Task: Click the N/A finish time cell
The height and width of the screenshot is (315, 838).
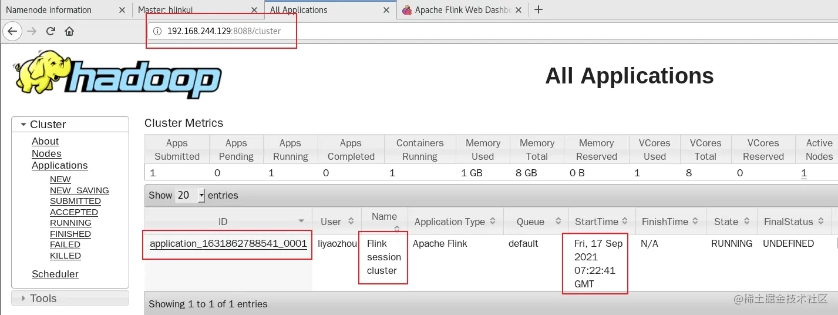Action: (649, 243)
